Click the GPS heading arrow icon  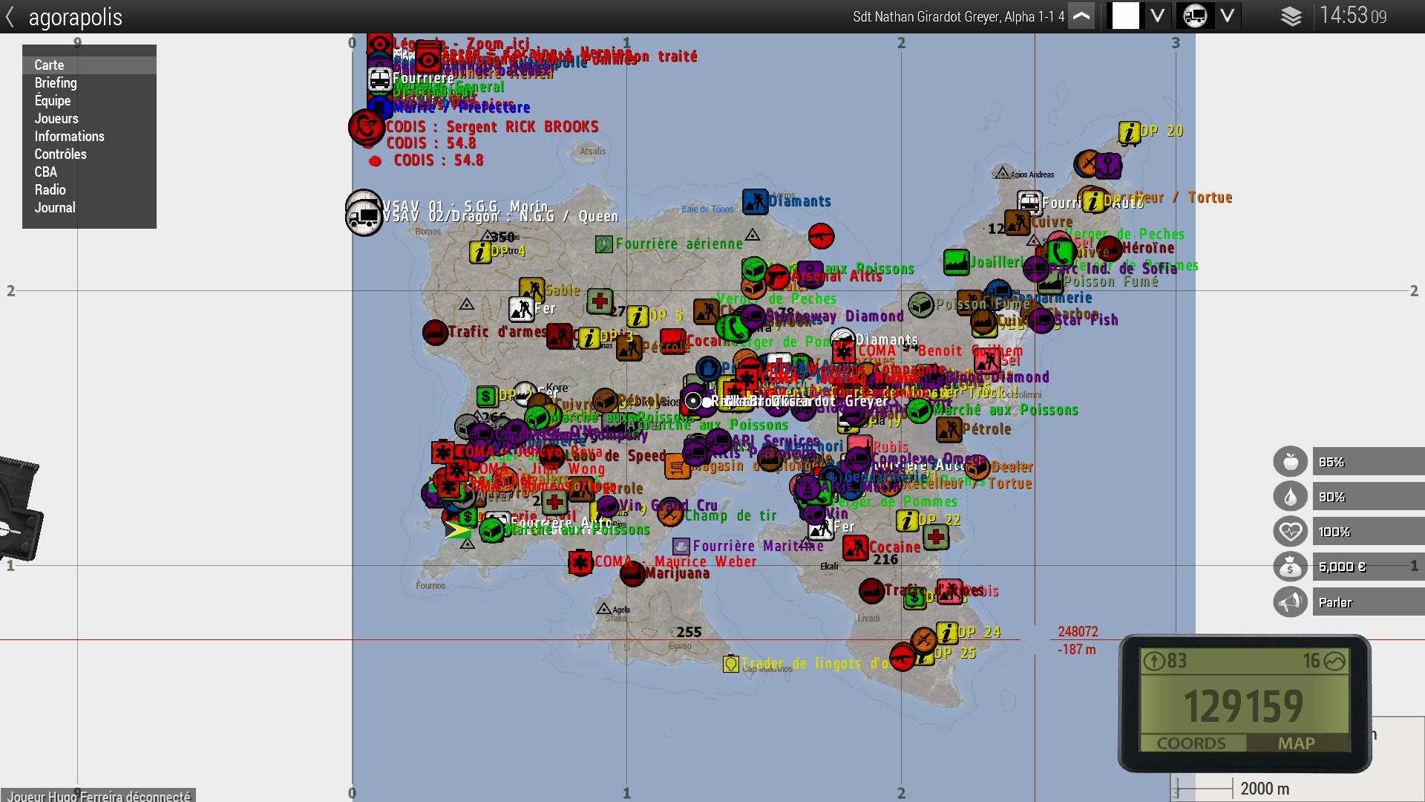[1154, 661]
